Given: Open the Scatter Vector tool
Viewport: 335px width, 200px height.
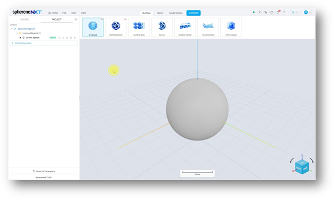Looking at the screenshot, I should point(185,27).
